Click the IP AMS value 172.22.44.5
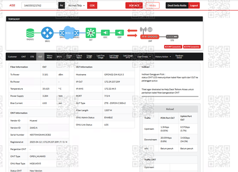Image resolution: width=238 pixels, height=172 pixels. (x=110, y=89)
